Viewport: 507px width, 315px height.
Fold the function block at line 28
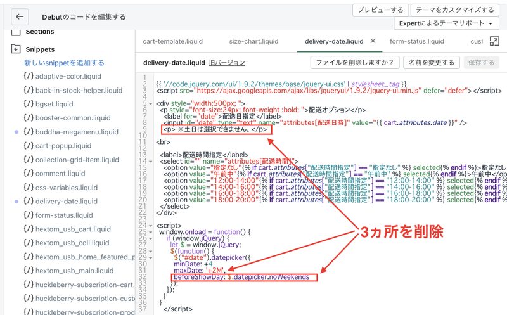point(151,251)
